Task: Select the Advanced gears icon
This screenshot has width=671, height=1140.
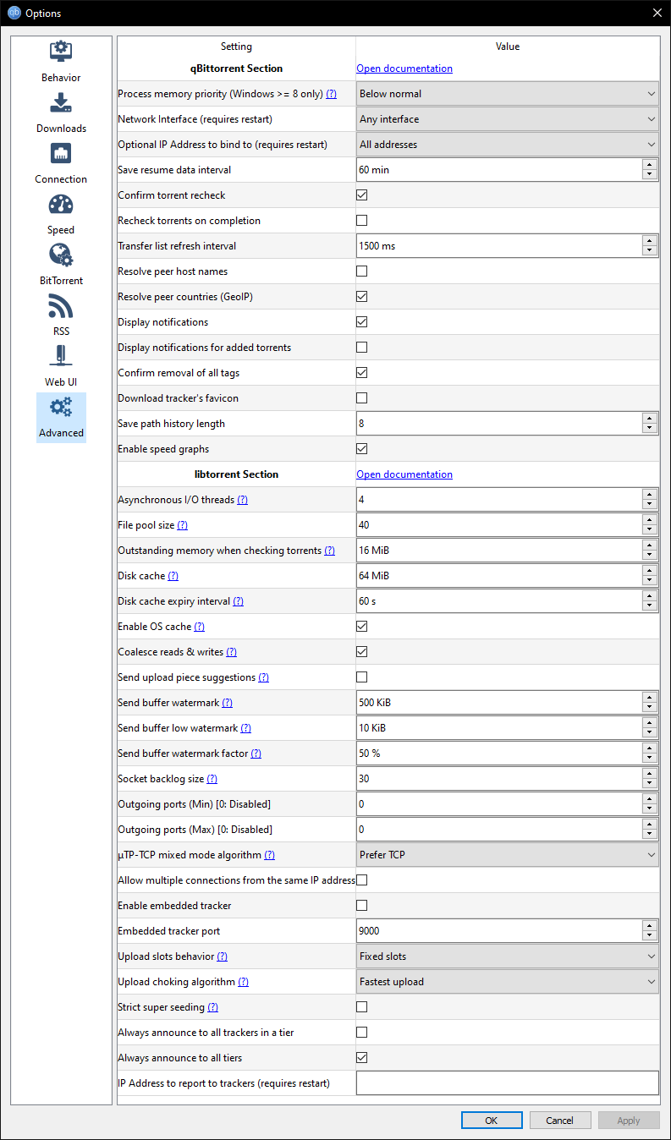Action: [61, 407]
